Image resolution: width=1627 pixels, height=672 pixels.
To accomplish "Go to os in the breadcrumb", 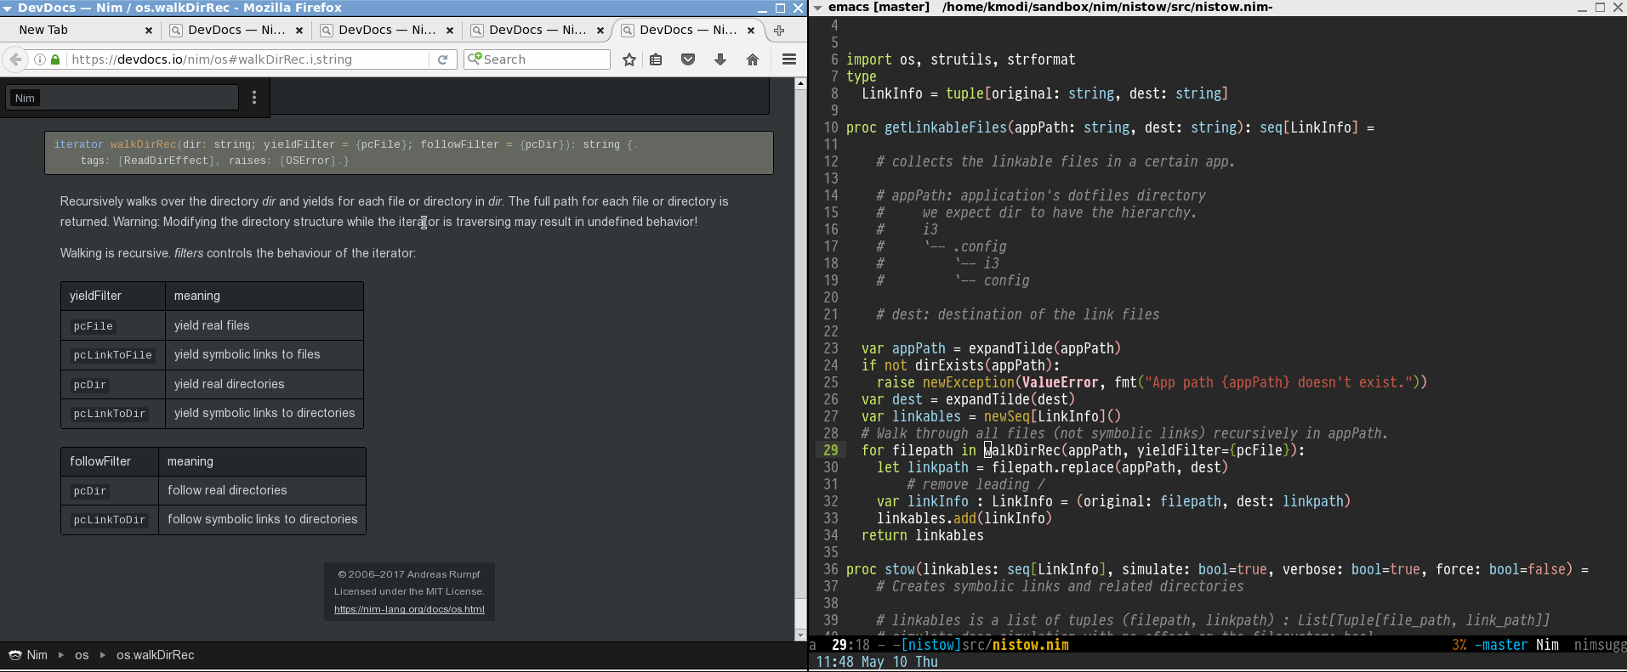I will coord(82,655).
